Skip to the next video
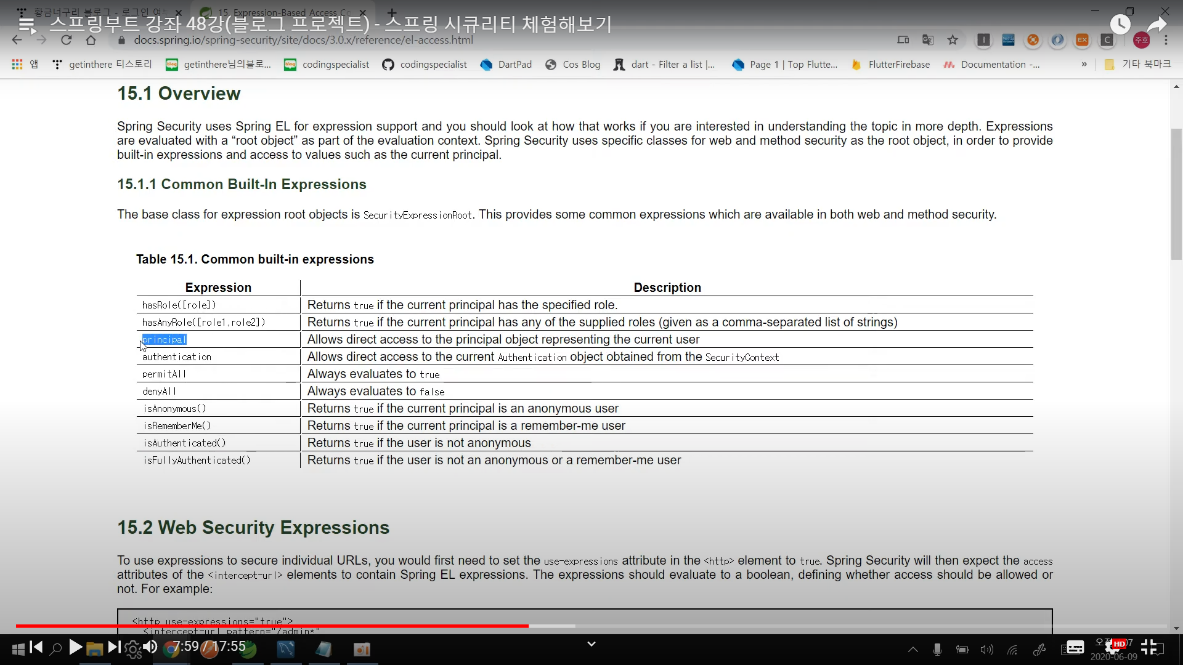The image size is (1183, 665). (114, 647)
